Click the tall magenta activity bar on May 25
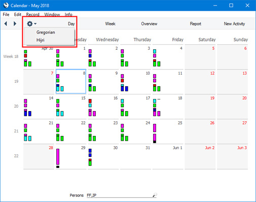256x202 pixels. click(x=155, y=128)
